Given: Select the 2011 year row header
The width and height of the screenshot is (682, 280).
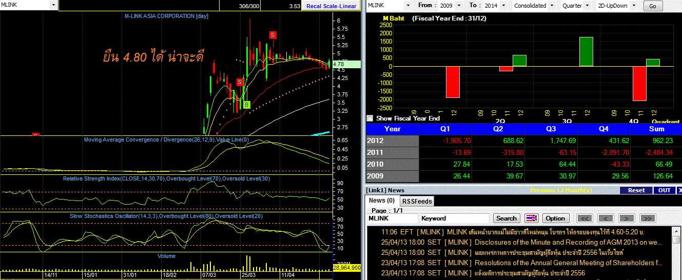Looking at the screenshot, I should (392, 152).
